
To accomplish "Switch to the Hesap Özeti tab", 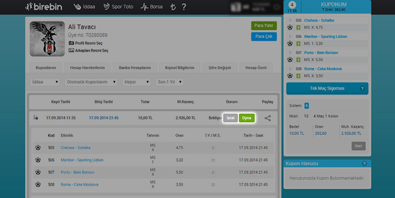I will (x=256, y=68).
